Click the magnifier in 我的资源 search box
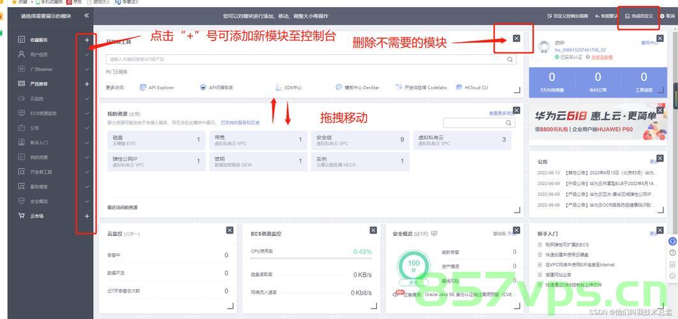The height and width of the screenshot is (319, 678). [508, 123]
